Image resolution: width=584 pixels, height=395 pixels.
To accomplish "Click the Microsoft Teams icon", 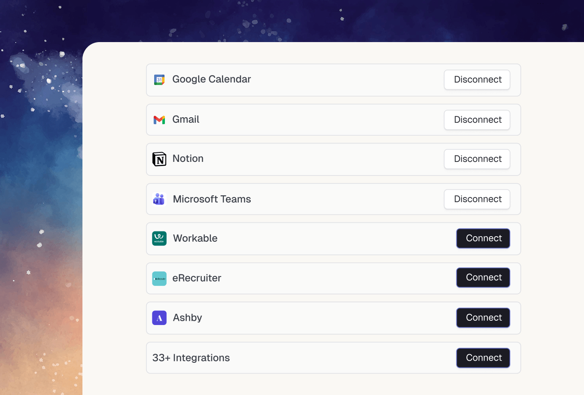I will pos(159,199).
